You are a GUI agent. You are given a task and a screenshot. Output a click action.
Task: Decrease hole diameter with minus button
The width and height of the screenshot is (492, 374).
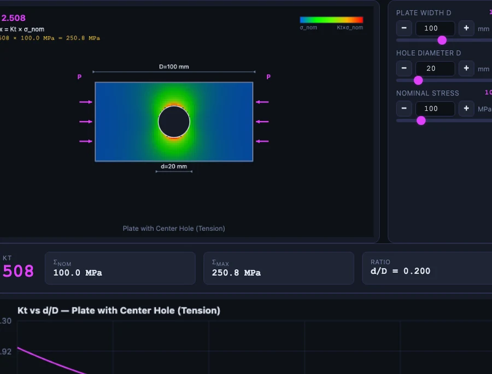(404, 68)
